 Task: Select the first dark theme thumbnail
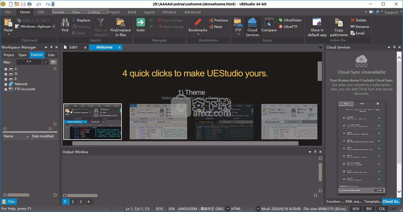[x=92, y=122]
